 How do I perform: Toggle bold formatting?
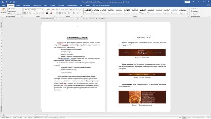pyautogui.click(x=25, y=13)
